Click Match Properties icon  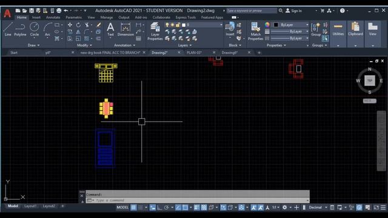(255, 31)
